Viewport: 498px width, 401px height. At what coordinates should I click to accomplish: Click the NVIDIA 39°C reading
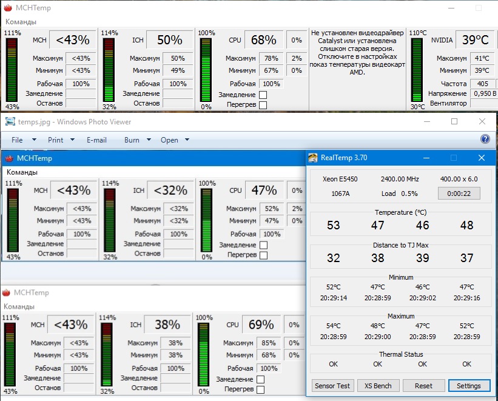click(x=475, y=39)
